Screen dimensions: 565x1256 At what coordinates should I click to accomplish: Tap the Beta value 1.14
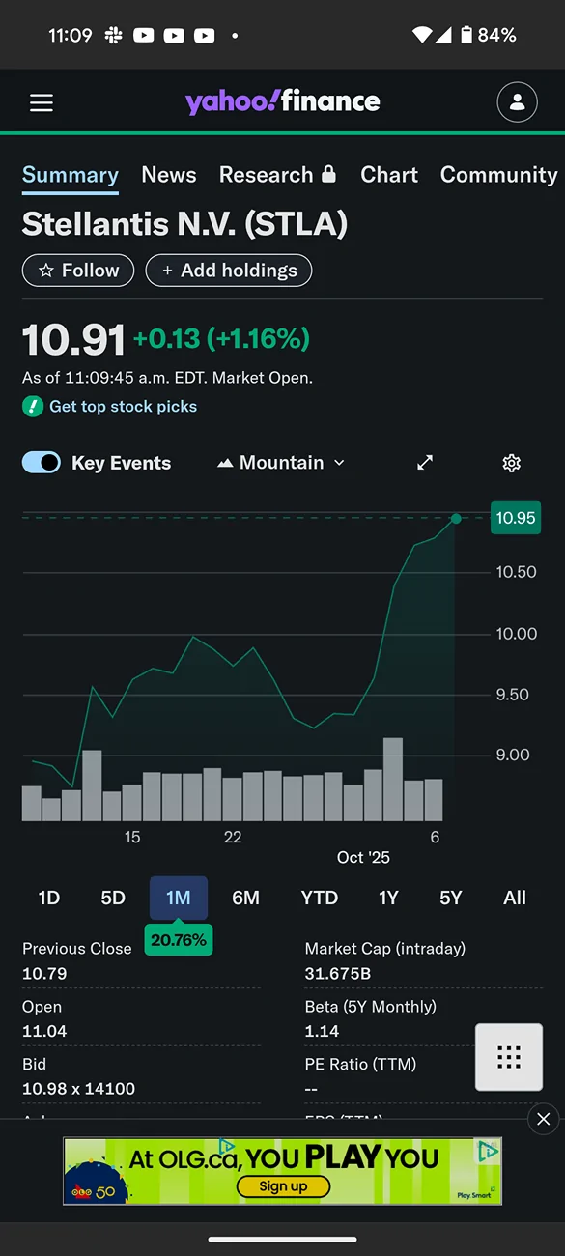pyautogui.click(x=322, y=1032)
